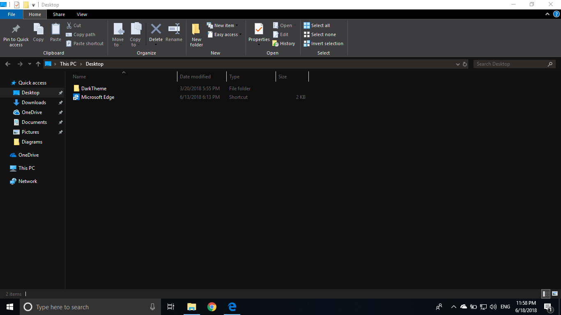Viewport: 561px width, 315px height.
Task: Open Explorer Help question mark icon
Action: (x=556, y=14)
